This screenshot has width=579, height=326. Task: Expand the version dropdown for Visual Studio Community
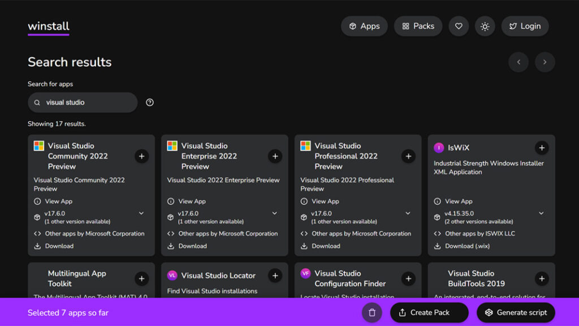(x=141, y=213)
